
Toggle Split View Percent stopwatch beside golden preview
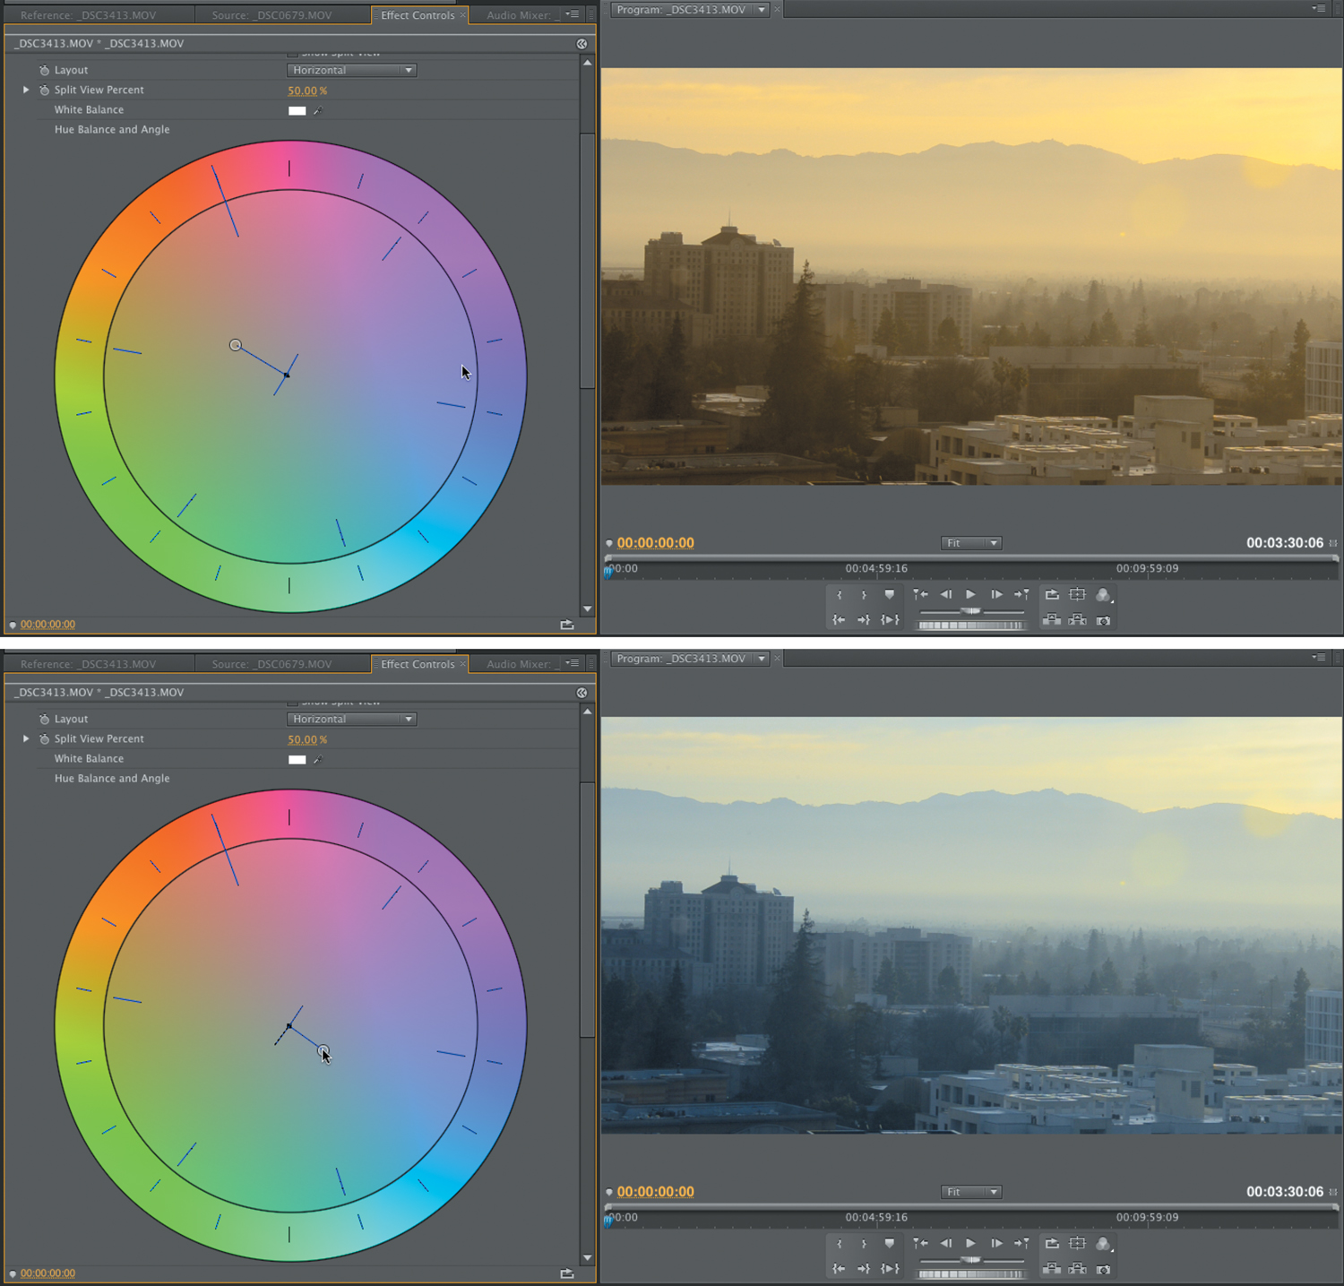[44, 90]
